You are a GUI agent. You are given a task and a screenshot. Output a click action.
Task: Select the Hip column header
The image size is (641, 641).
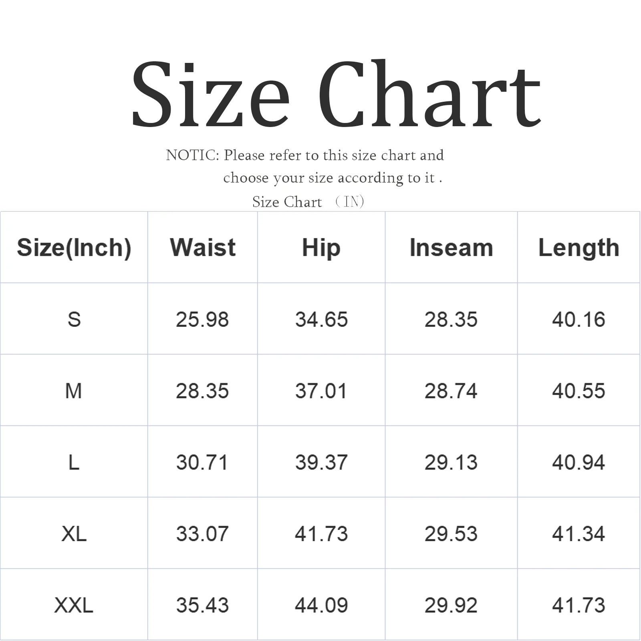pos(321,248)
